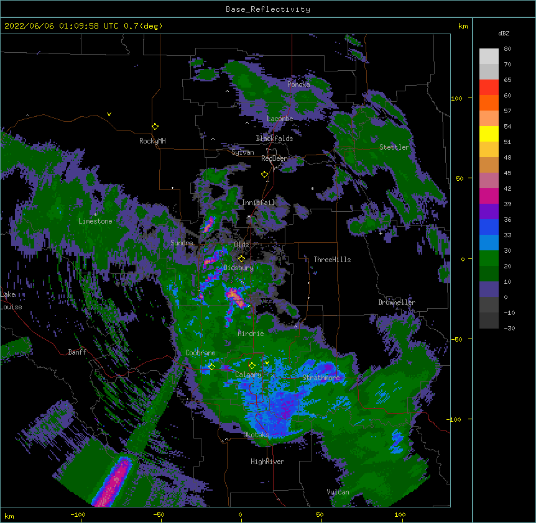The width and height of the screenshot is (536, 523).
Task: Select the yellow 54-51 dBZ legend swatch
Action: click(489, 134)
